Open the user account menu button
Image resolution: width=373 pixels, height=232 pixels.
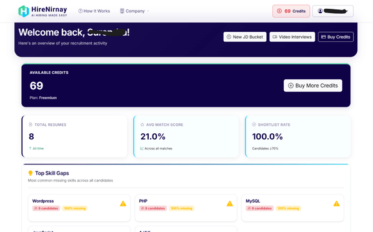point(333,11)
